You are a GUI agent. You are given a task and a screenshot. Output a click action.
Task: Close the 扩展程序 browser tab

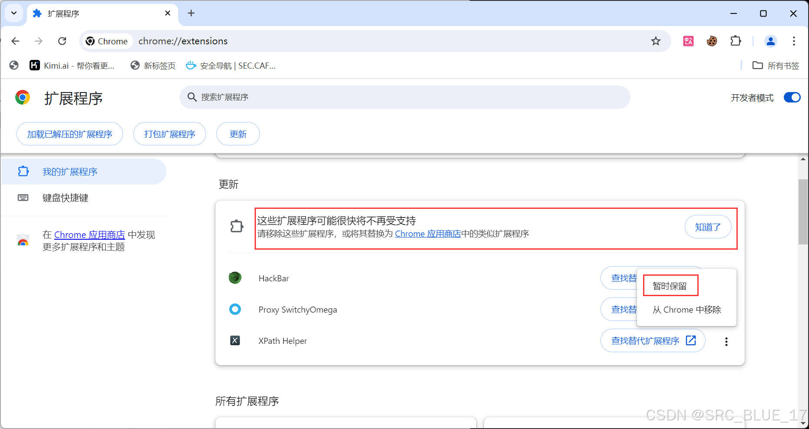[168, 13]
